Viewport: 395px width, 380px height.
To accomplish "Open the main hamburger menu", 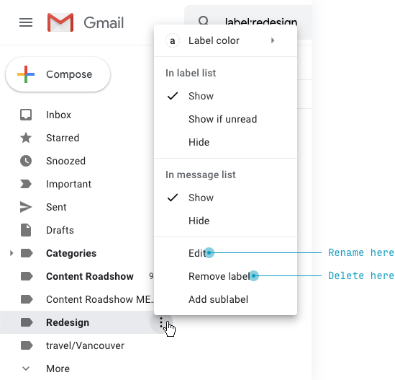I will [x=26, y=22].
